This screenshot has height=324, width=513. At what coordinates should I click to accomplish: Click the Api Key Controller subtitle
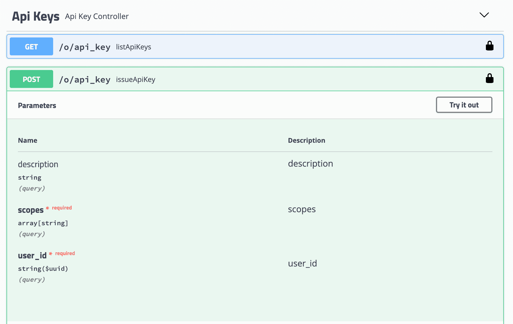coord(97,16)
